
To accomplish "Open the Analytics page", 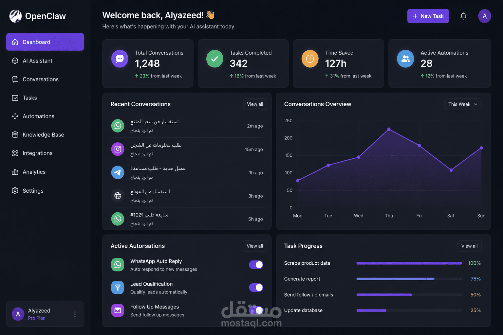I will pyautogui.click(x=45, y=172).
